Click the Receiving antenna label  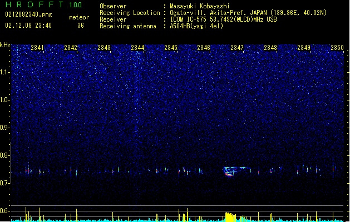[128, 26]
